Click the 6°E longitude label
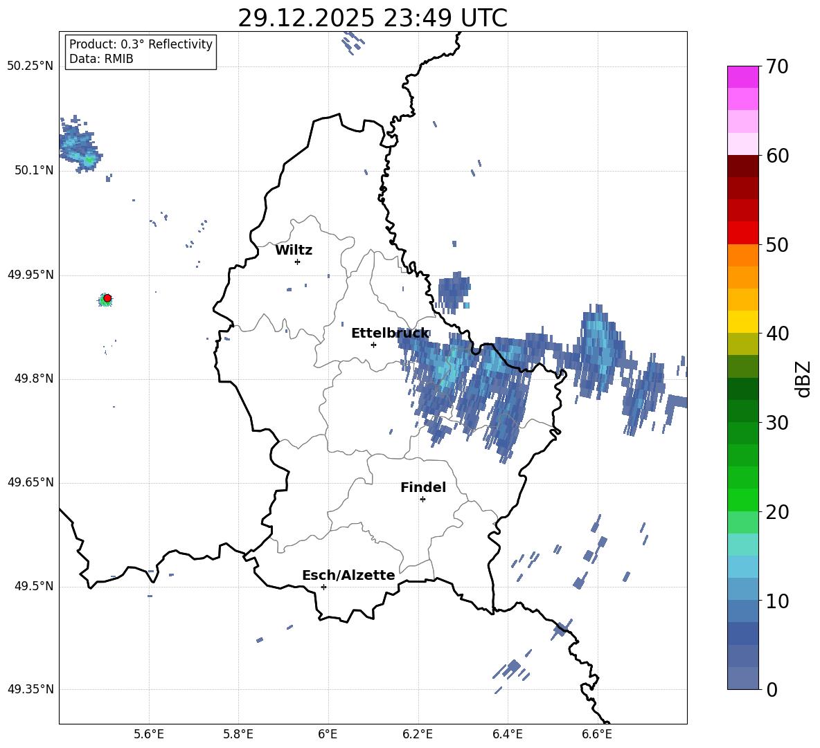This screenshot has width=820, height=748. click(x=328, y=734)
